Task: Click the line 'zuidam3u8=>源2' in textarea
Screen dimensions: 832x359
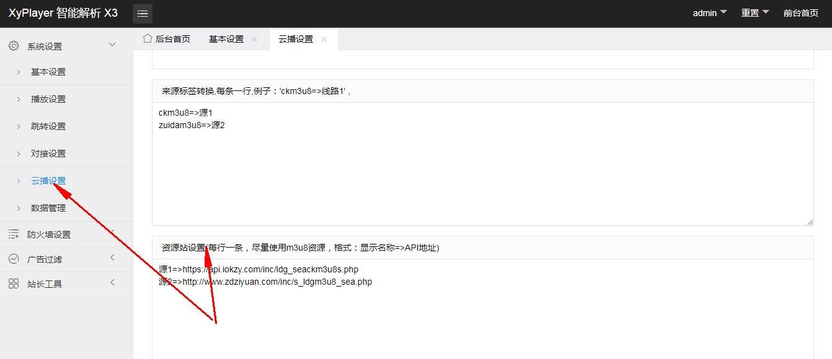Action: [192, 125]
